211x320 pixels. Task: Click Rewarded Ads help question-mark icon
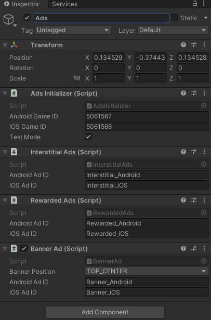pos(183,200)
